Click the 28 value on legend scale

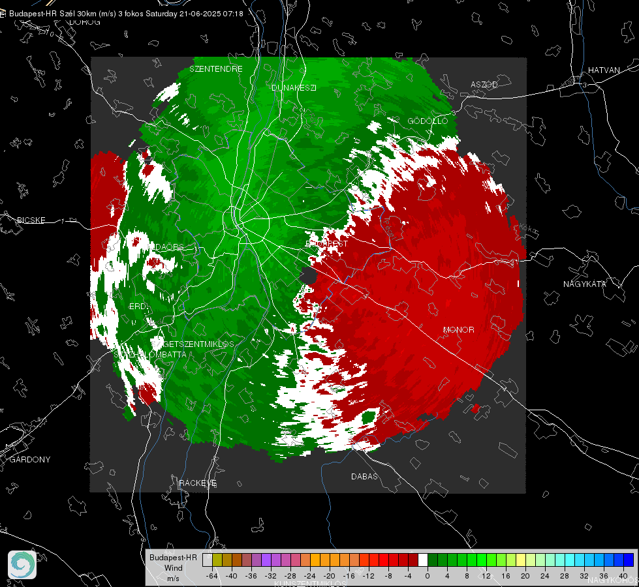pos(565,576)
